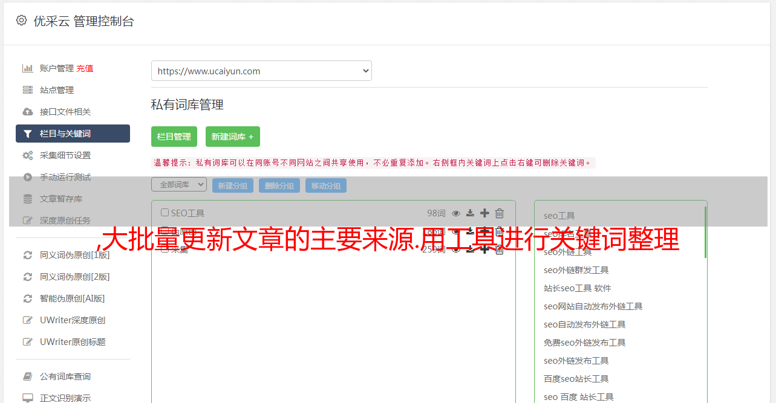Select keyword "站长seo工具 软件"
Image resolution: width=776 pixels, height=403 pixels.
[x=578, y=288]
